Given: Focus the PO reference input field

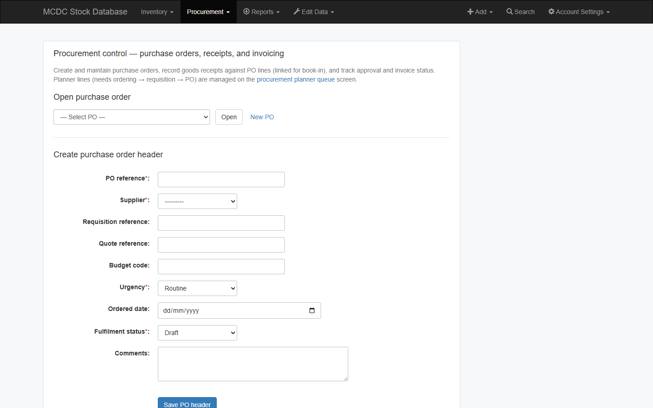Looking at the screenshot, I should (221, 180).
